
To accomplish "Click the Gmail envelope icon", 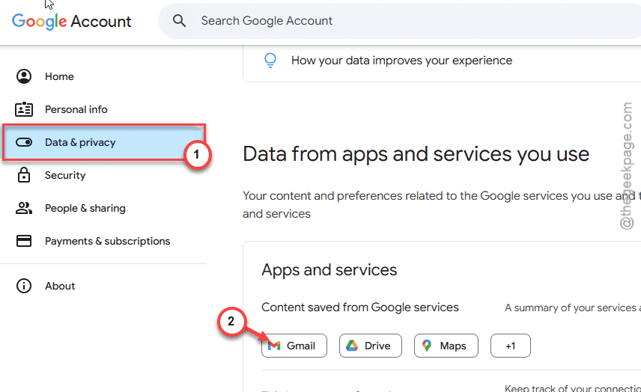I will point(274,346).
